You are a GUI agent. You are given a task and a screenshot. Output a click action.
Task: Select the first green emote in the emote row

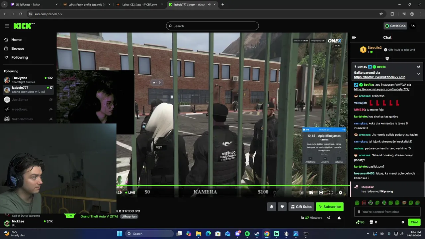(x=357, y=202)
